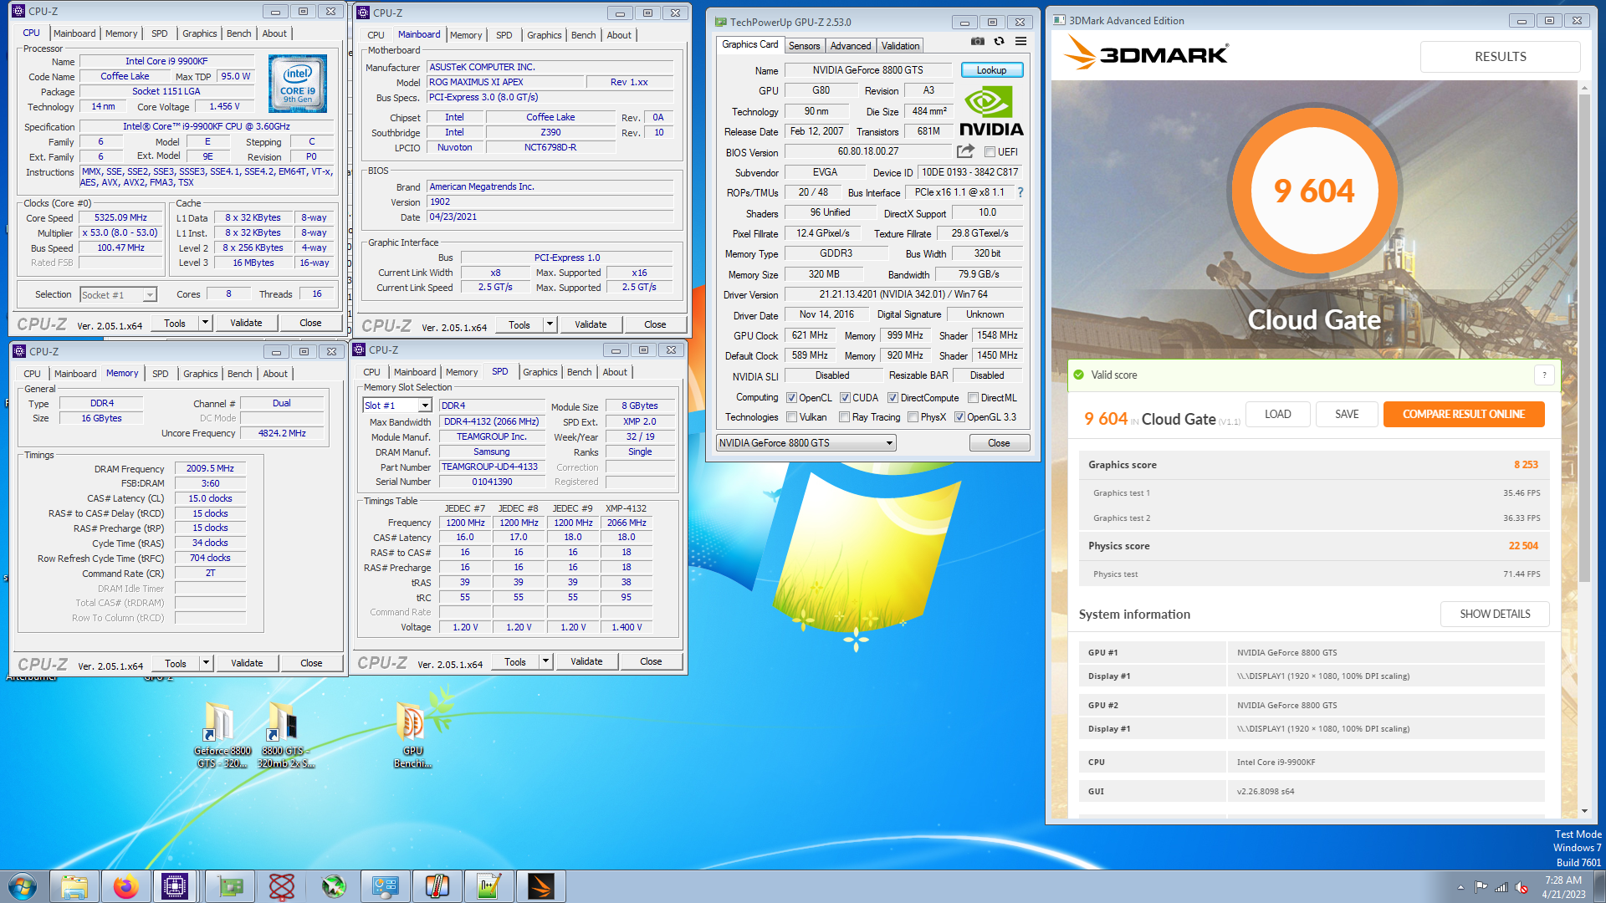Screen dimensions: 1606x903
Task: Click red atom-shaped taskbar icon
Action: tap(282, 886)
